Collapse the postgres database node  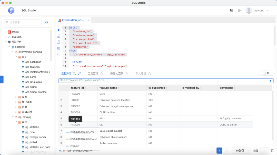(x=9, y=47)
